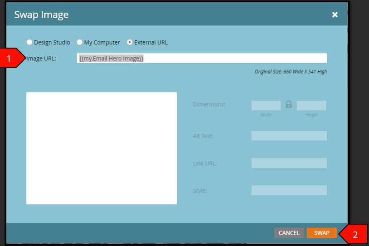Click the Image URL label
The height and width of the screenshot is (246, 369).
point(41,59)
